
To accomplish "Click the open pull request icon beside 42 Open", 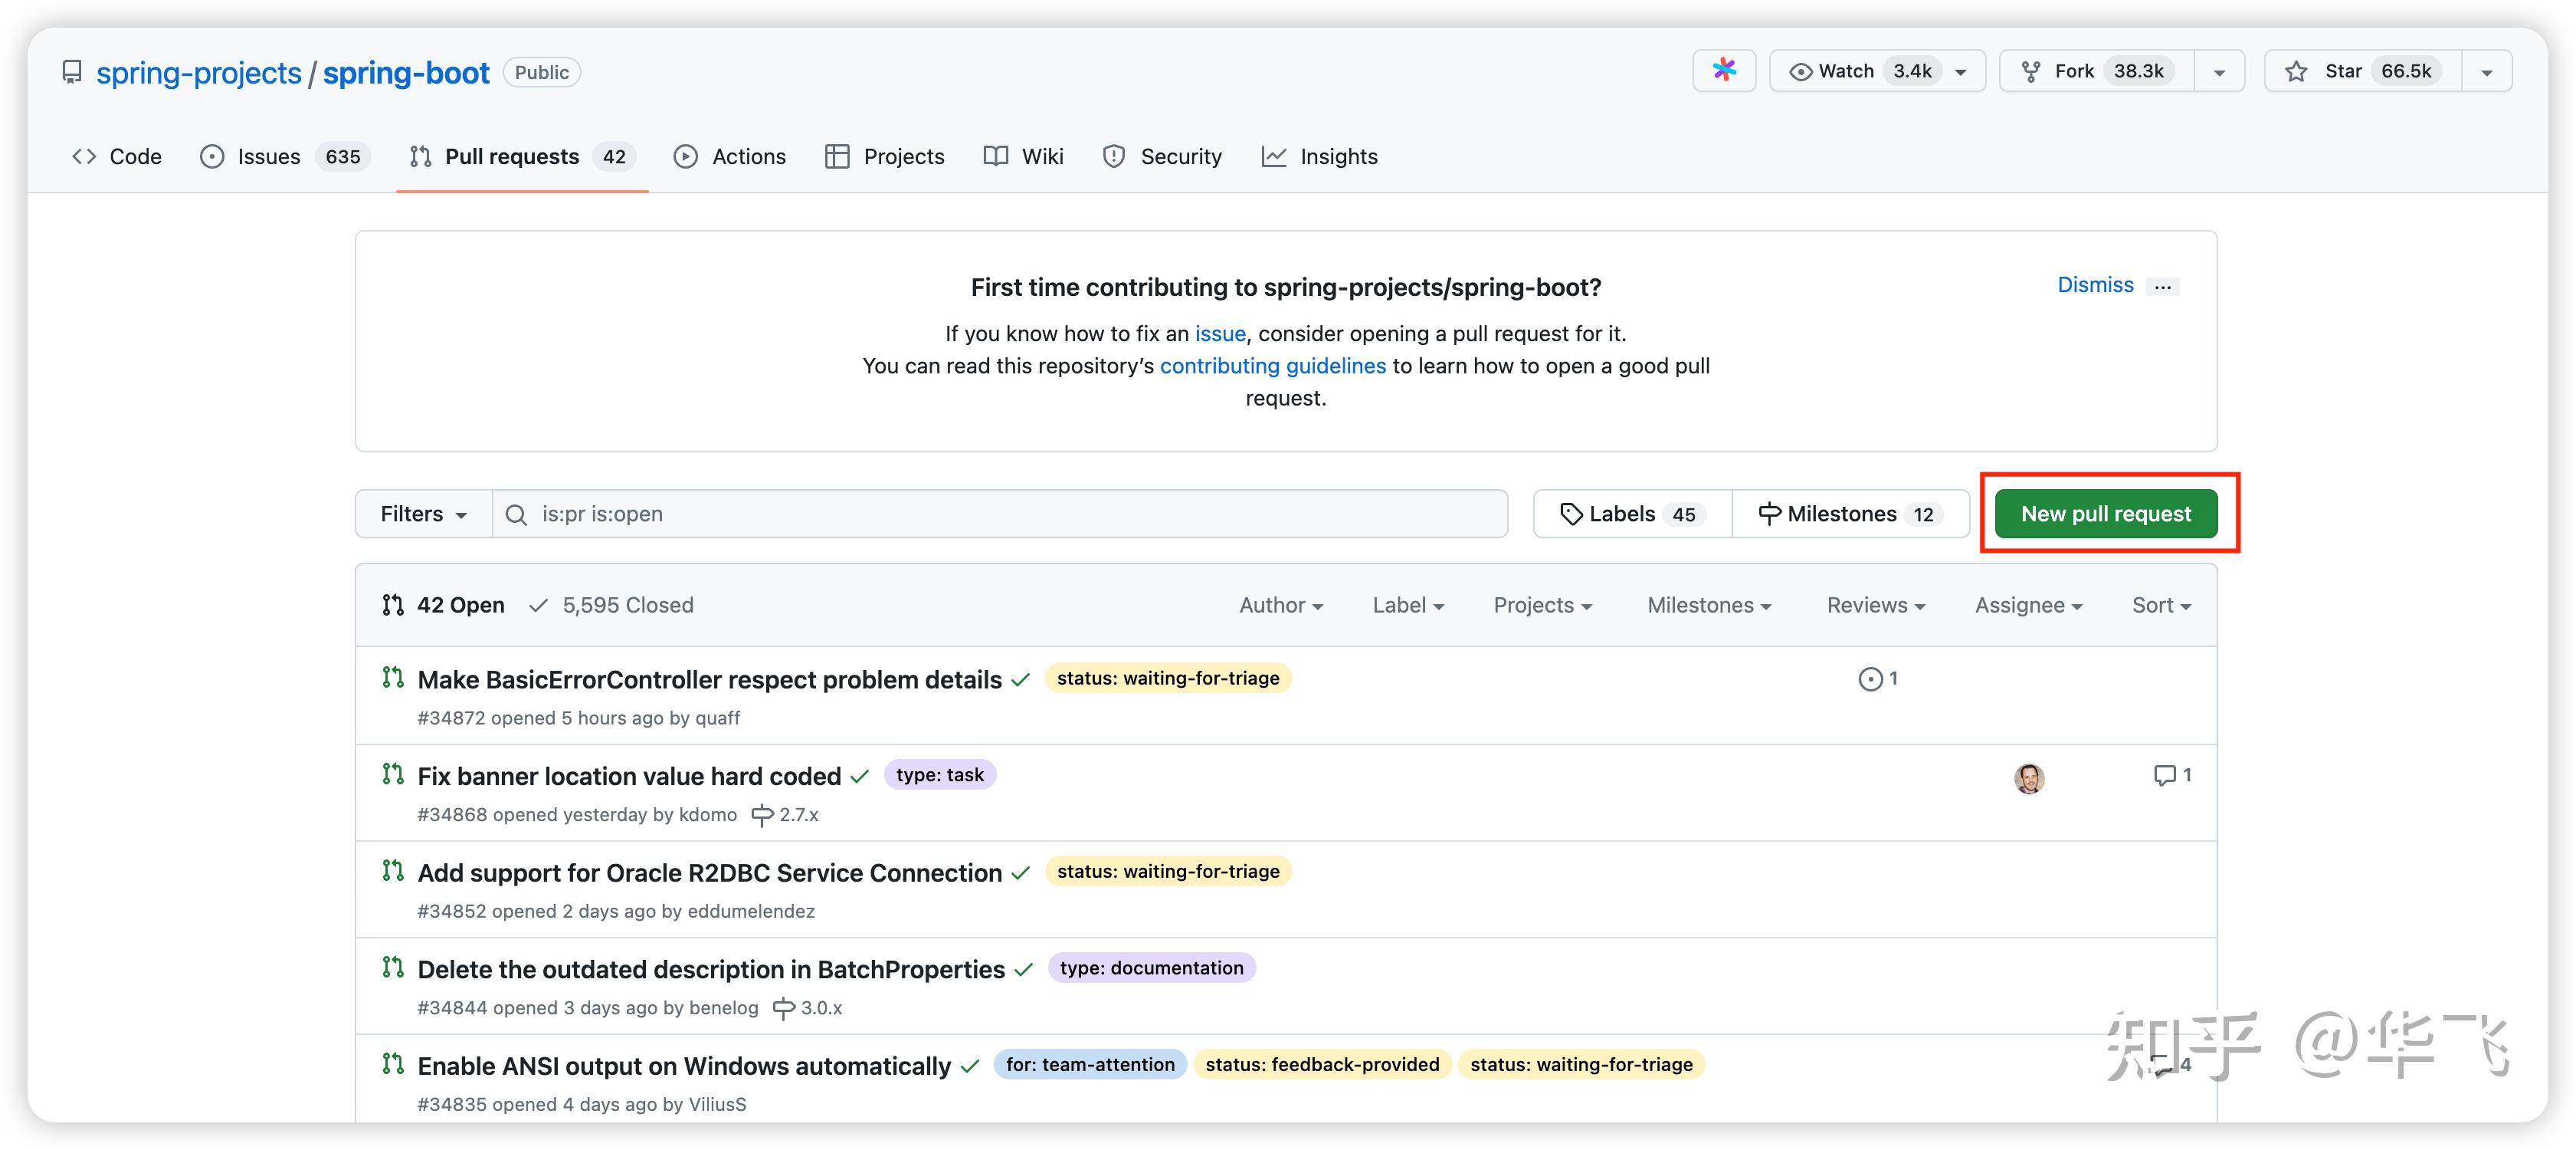I will [x=393, y=605].
